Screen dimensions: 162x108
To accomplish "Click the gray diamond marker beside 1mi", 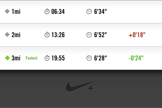I will point(7,11).
